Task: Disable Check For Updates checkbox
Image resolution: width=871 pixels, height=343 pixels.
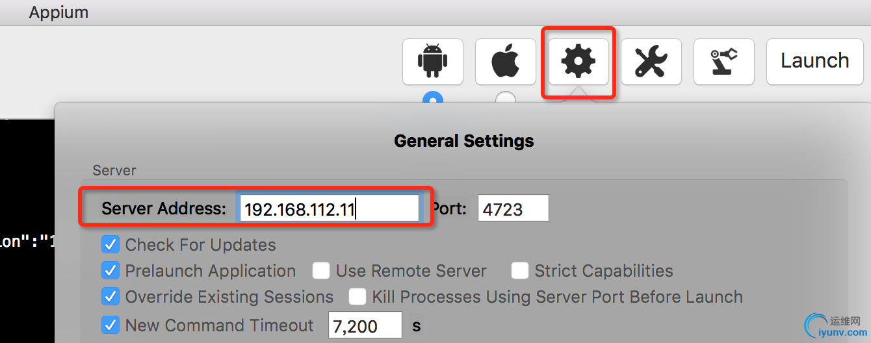Action: (x=110, y=245)
